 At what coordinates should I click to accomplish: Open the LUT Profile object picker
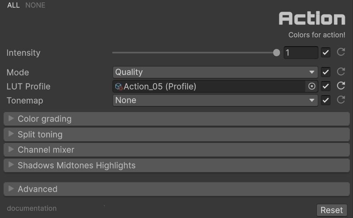coord(312,86)
